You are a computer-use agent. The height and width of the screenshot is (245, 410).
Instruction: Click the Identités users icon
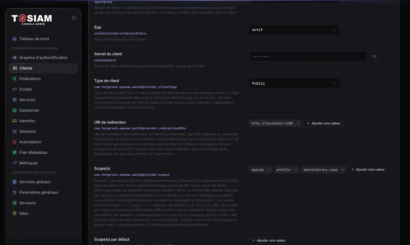click(x=15, y=121)
